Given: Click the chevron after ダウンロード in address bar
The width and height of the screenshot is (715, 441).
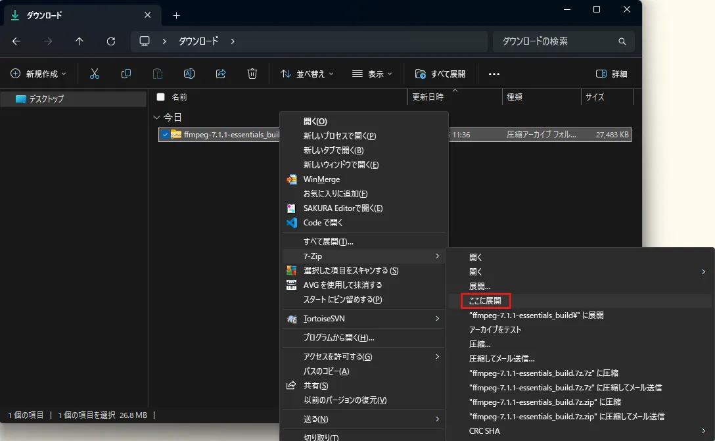Looking at the screenshot, I should coord(233,41).
